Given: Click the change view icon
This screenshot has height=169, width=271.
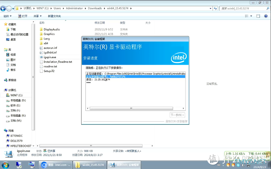Looking at the screenshot, I should click(247, 16).
